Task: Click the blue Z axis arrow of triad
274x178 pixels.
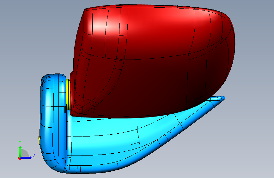Action: pos(26,158)
